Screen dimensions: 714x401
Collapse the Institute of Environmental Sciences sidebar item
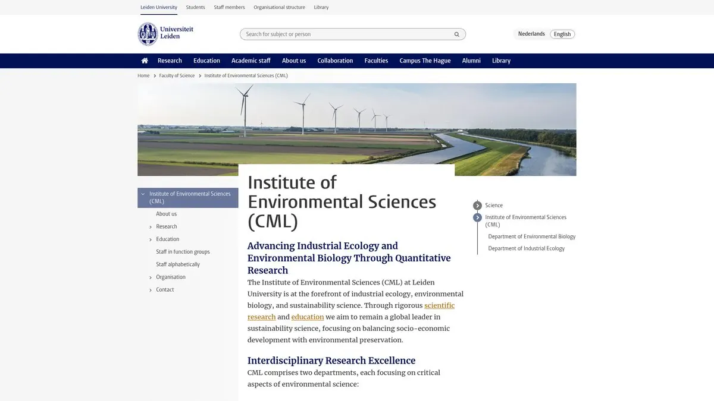143,194
